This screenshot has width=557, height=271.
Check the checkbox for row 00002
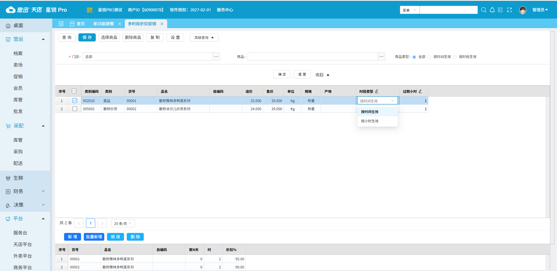tap(75, 109)
